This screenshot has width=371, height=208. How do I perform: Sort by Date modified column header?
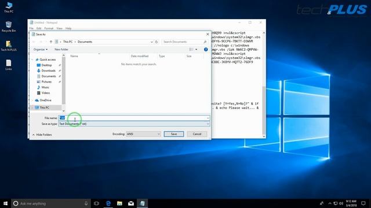140,56
